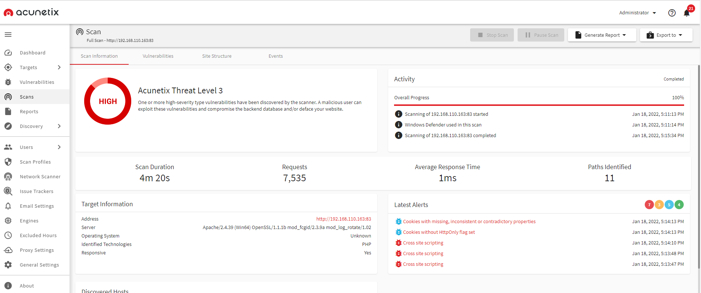
Task: Switch to the Vulnerabilities tab
Action: [158, 56]
